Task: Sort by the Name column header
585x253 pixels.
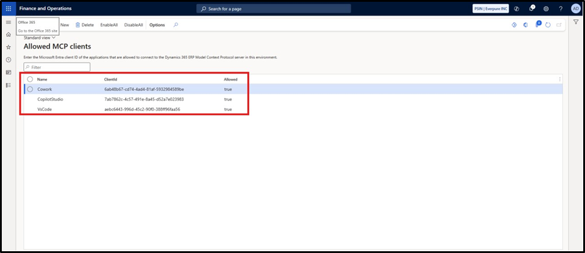Action: 42,79
